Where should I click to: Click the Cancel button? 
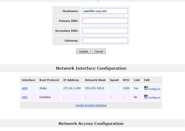pos(99,51)
